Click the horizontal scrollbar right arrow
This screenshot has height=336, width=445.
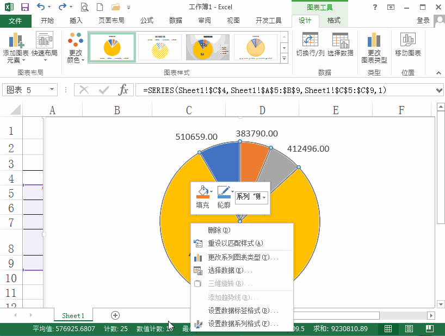(431, 315)
